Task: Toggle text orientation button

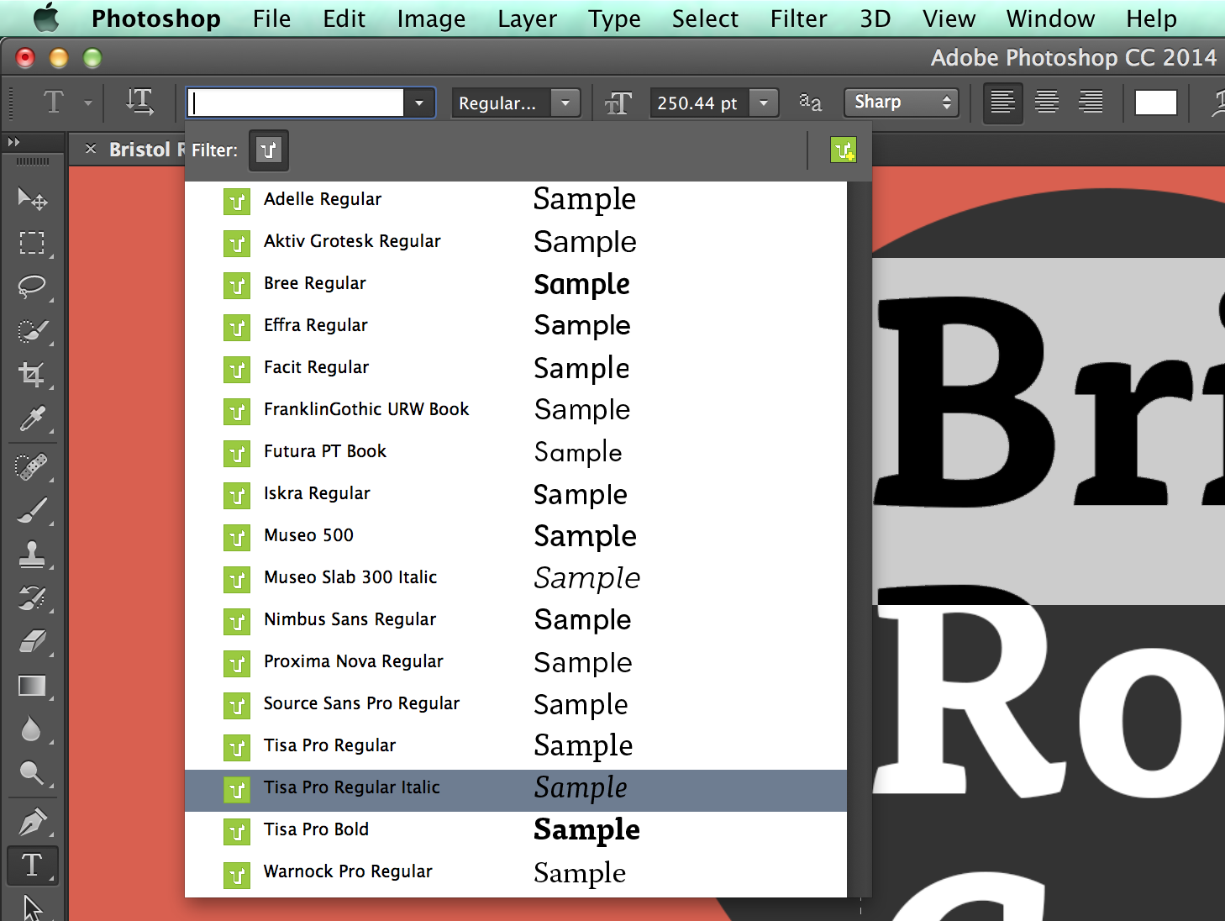Action: click(x=139, y=103)
